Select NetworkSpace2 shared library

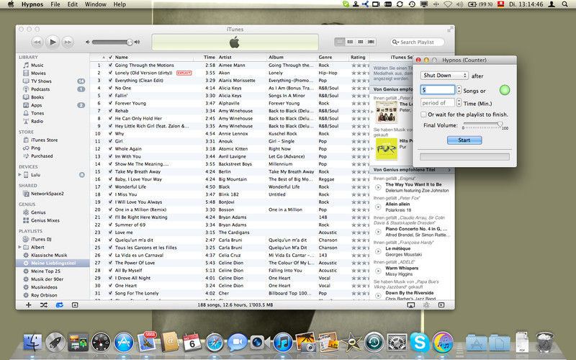click(x=47, y=194)
